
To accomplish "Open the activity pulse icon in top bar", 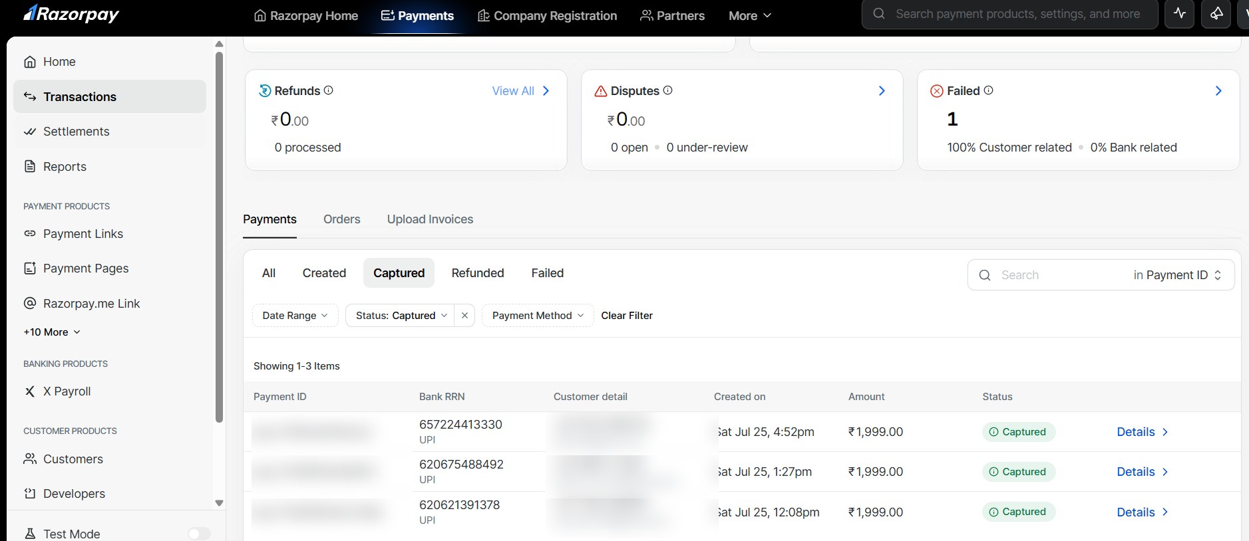I will (1180, 13).
